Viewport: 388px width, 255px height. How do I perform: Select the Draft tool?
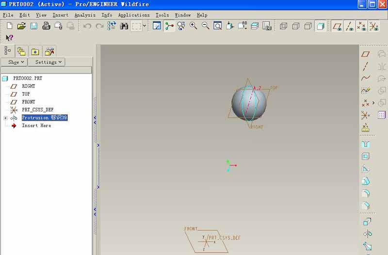[x=366, y=181]
